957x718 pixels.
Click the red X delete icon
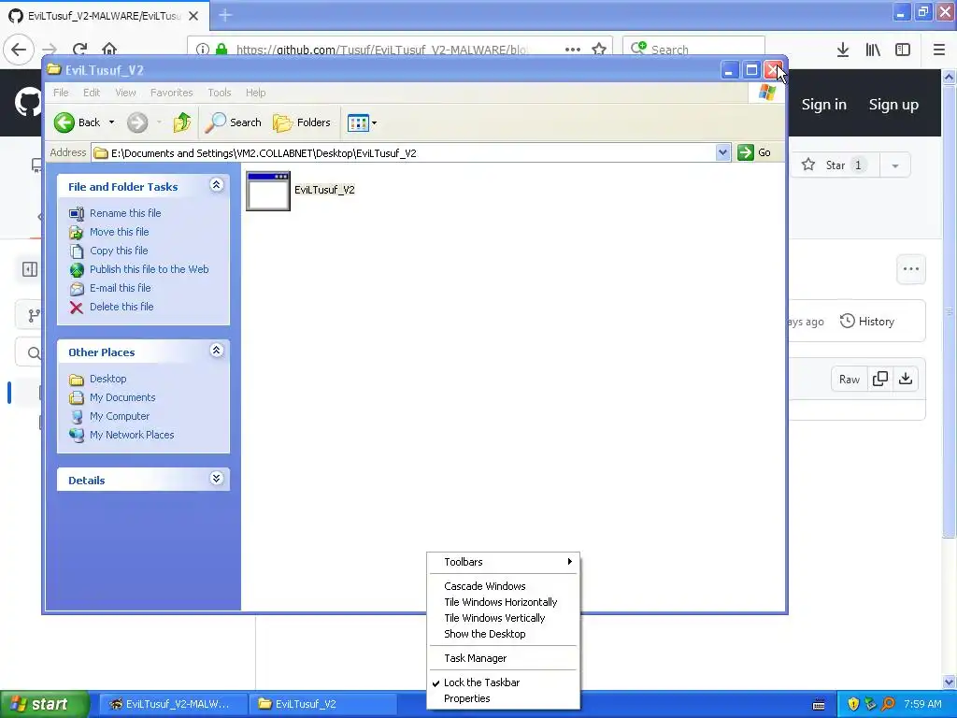click(77, 308)
